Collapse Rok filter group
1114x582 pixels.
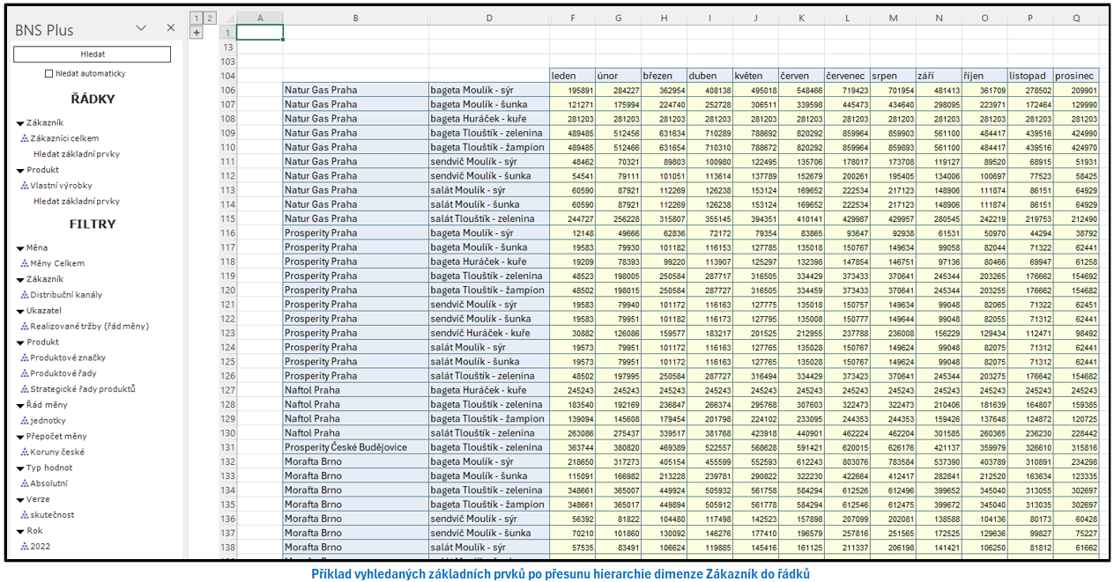(x=19, y=531)
